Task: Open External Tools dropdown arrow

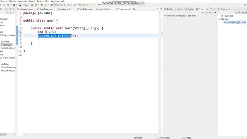Action: (x=29, y=5)
